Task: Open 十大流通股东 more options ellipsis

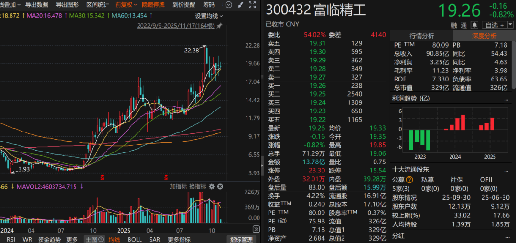Action: (506, 170)
